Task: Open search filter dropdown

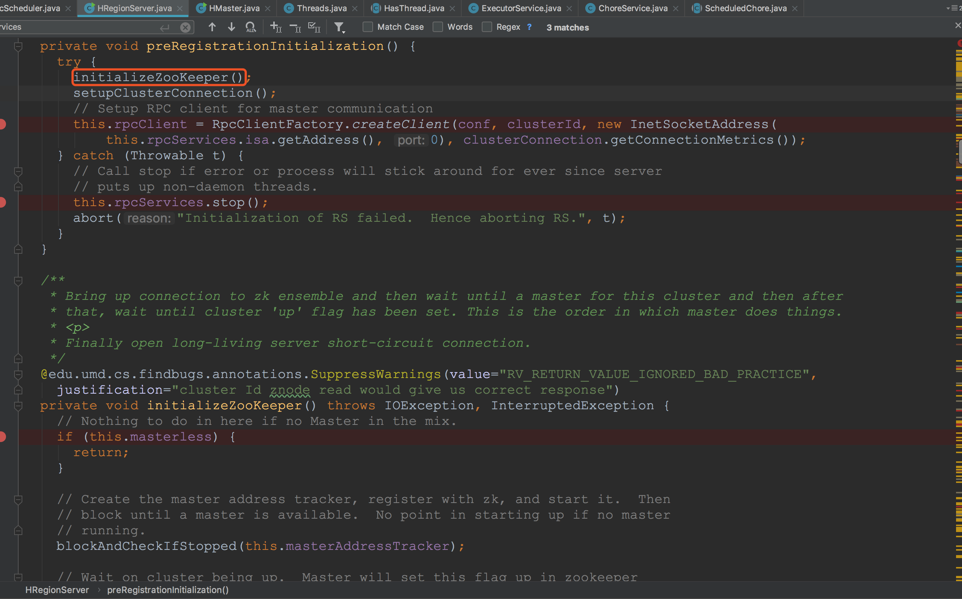Action: tap(339, 27)
